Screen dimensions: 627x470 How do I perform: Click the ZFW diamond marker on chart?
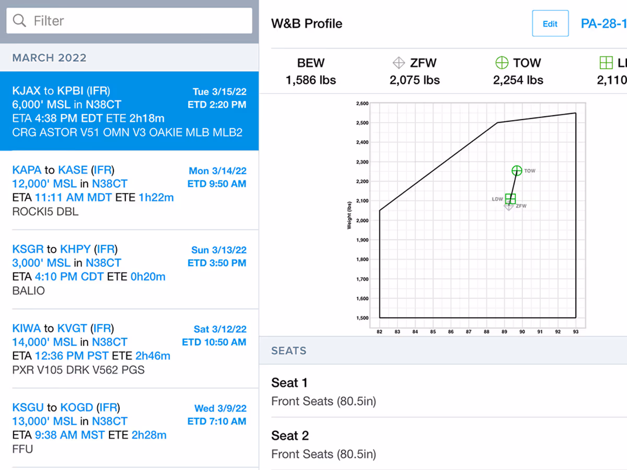point(508,207)
